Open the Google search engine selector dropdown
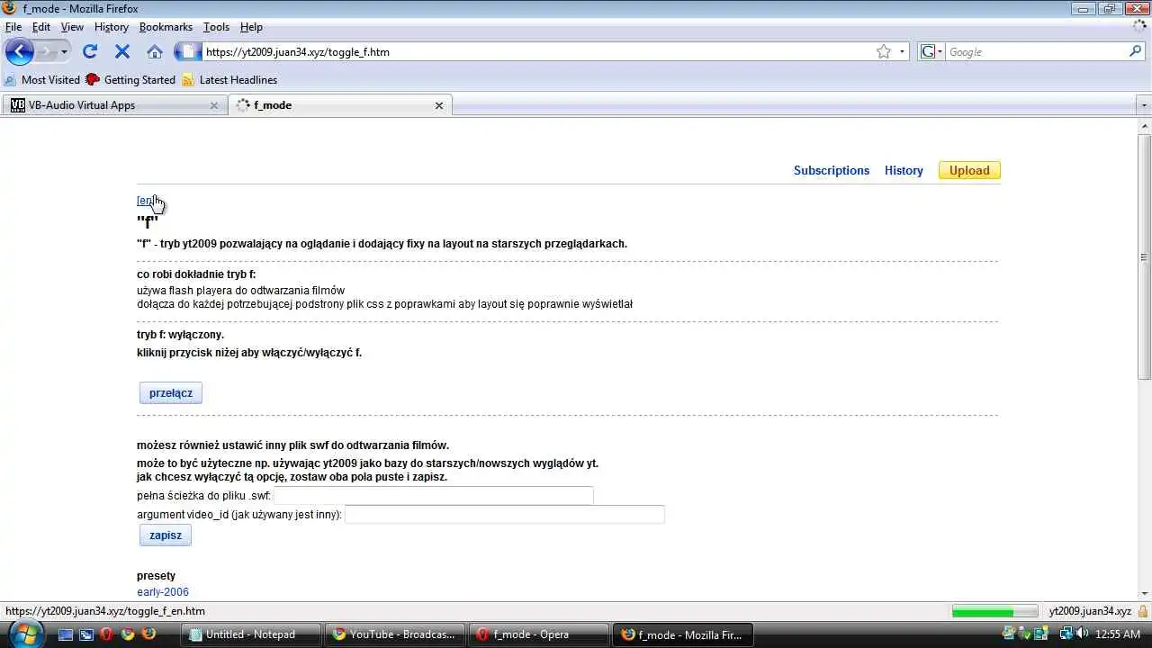 [x=931, y=51]
